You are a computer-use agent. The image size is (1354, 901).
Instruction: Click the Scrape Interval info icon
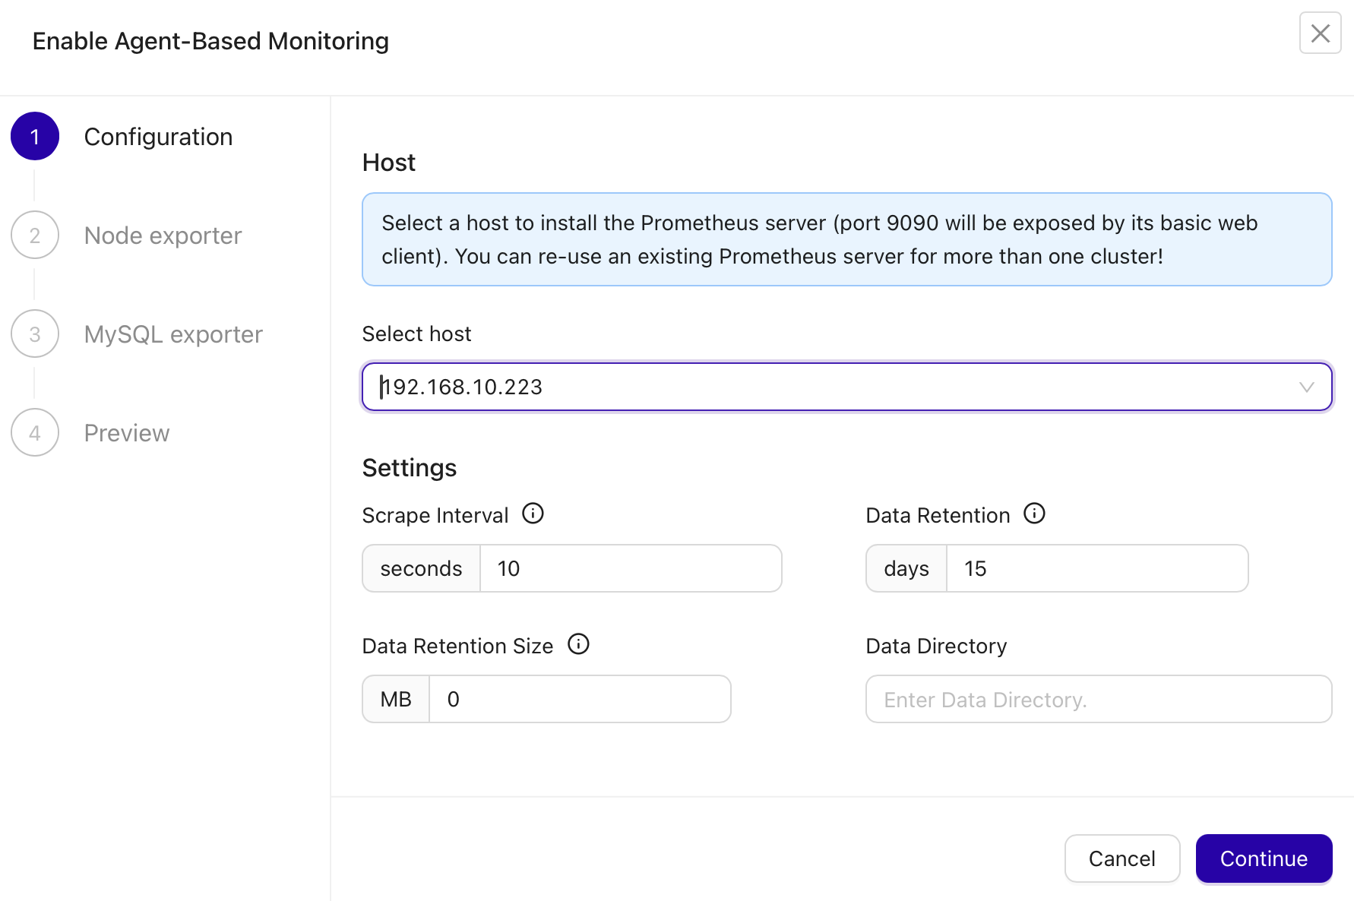[x=533, y=514]
